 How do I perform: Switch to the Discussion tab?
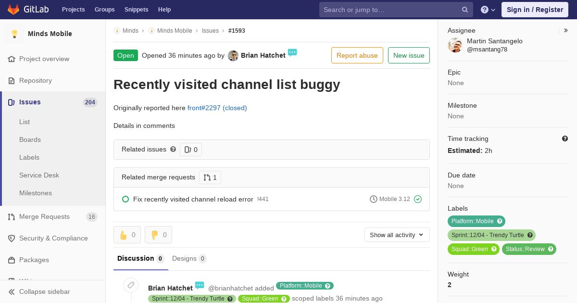141,259
